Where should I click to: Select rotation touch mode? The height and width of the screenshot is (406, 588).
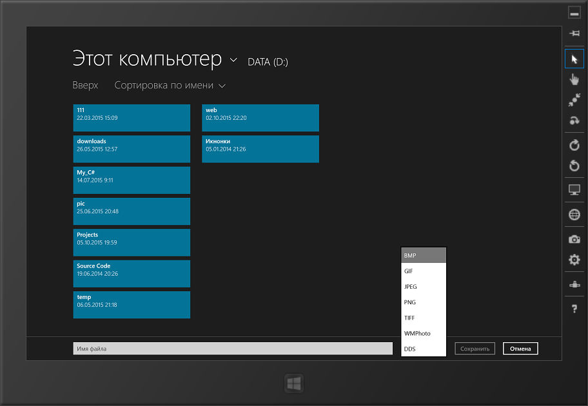[574, 121]
